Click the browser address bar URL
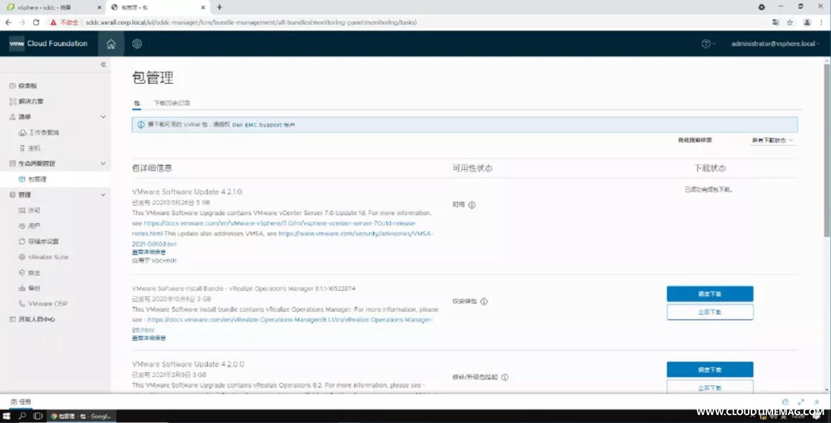The height and width of the screenshot is (423, 831). pyautogui.click(x=251, y=22)
